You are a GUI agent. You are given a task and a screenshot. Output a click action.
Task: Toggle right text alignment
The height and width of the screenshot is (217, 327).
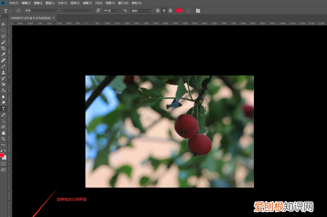point(170,11)
